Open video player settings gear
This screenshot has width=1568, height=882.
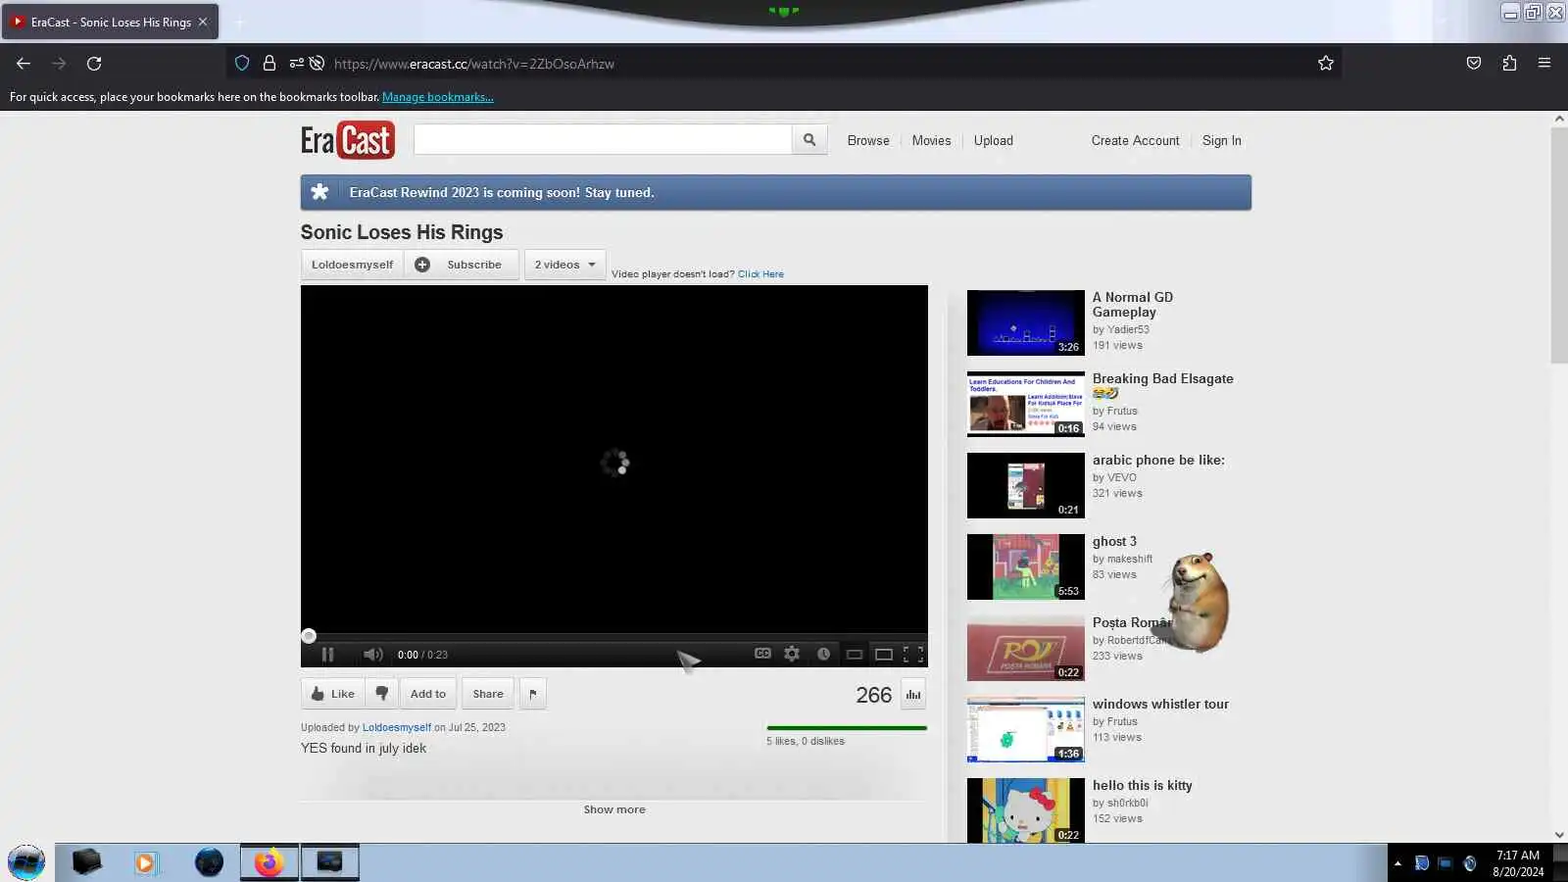coord(792,654)
